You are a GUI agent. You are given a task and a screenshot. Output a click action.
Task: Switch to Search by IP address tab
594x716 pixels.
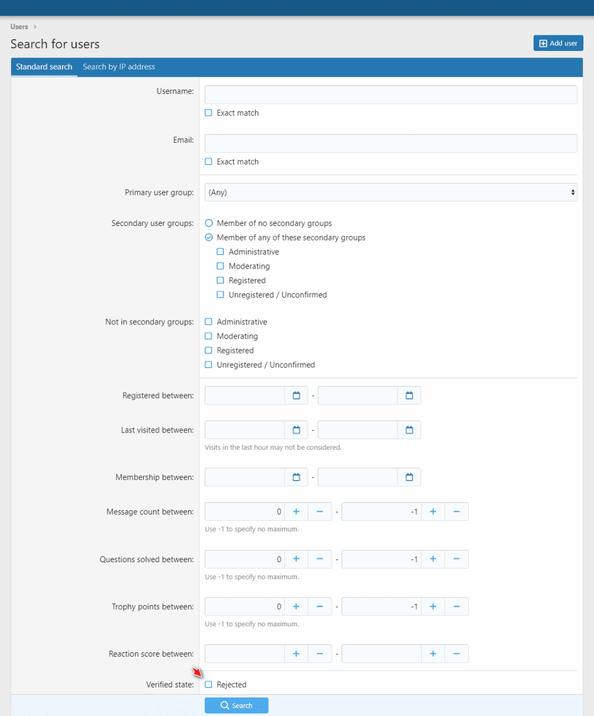[119, 67]
